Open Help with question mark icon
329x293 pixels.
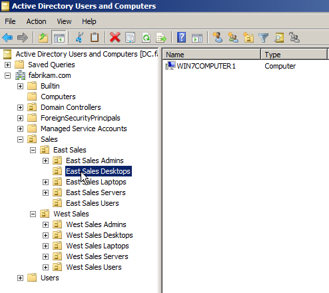[x=181, y=37]
